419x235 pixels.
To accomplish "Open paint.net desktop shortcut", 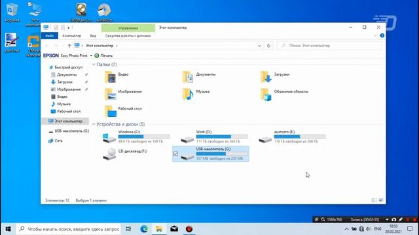I will 12,42.
